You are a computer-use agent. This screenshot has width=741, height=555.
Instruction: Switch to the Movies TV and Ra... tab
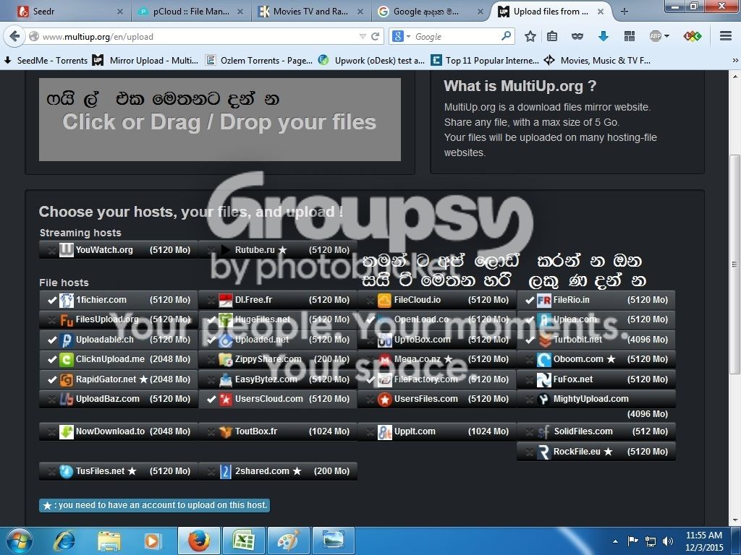[310, 12]
